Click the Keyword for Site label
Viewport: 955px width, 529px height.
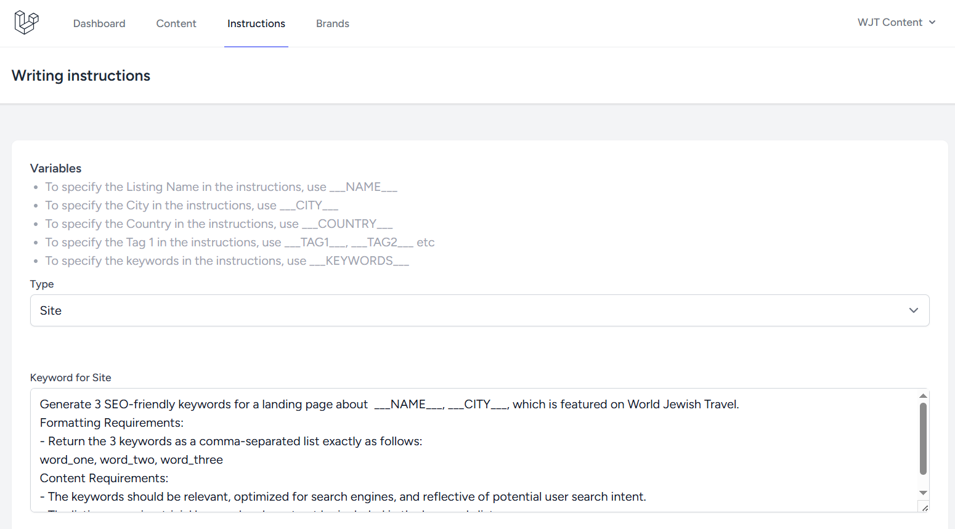point(71,378)
